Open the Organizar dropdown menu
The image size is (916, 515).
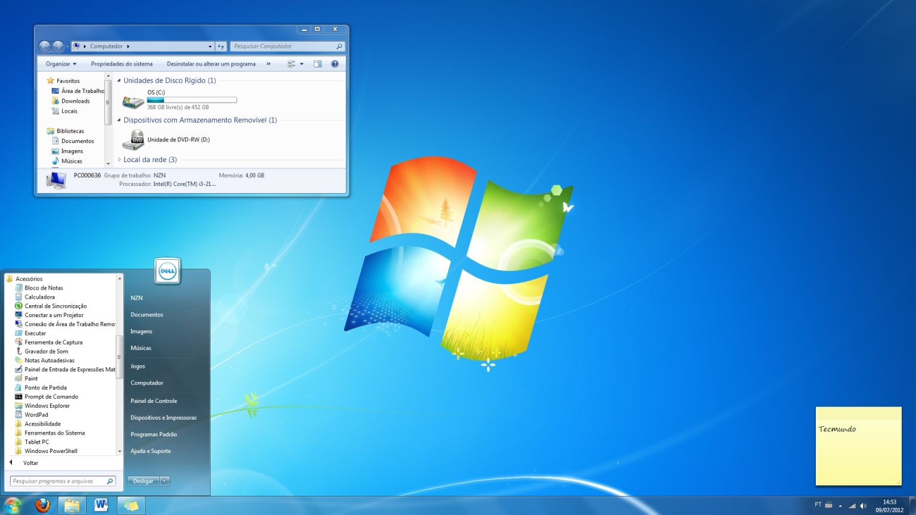tap(59, 63)
